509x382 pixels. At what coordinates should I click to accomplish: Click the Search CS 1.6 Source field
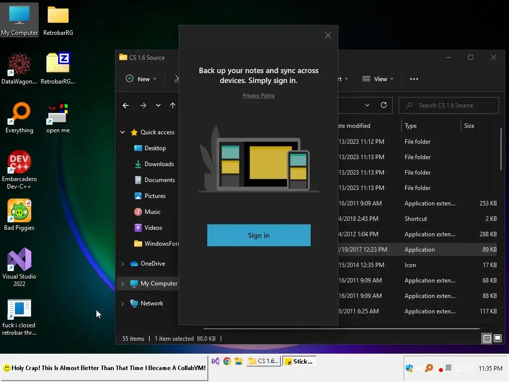pos(449,105)
